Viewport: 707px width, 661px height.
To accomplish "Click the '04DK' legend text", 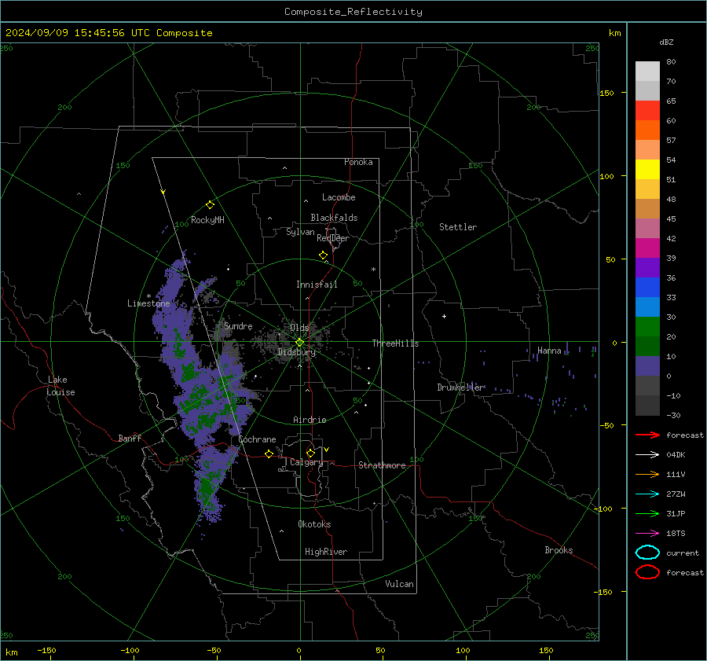I will pos(676,455).
